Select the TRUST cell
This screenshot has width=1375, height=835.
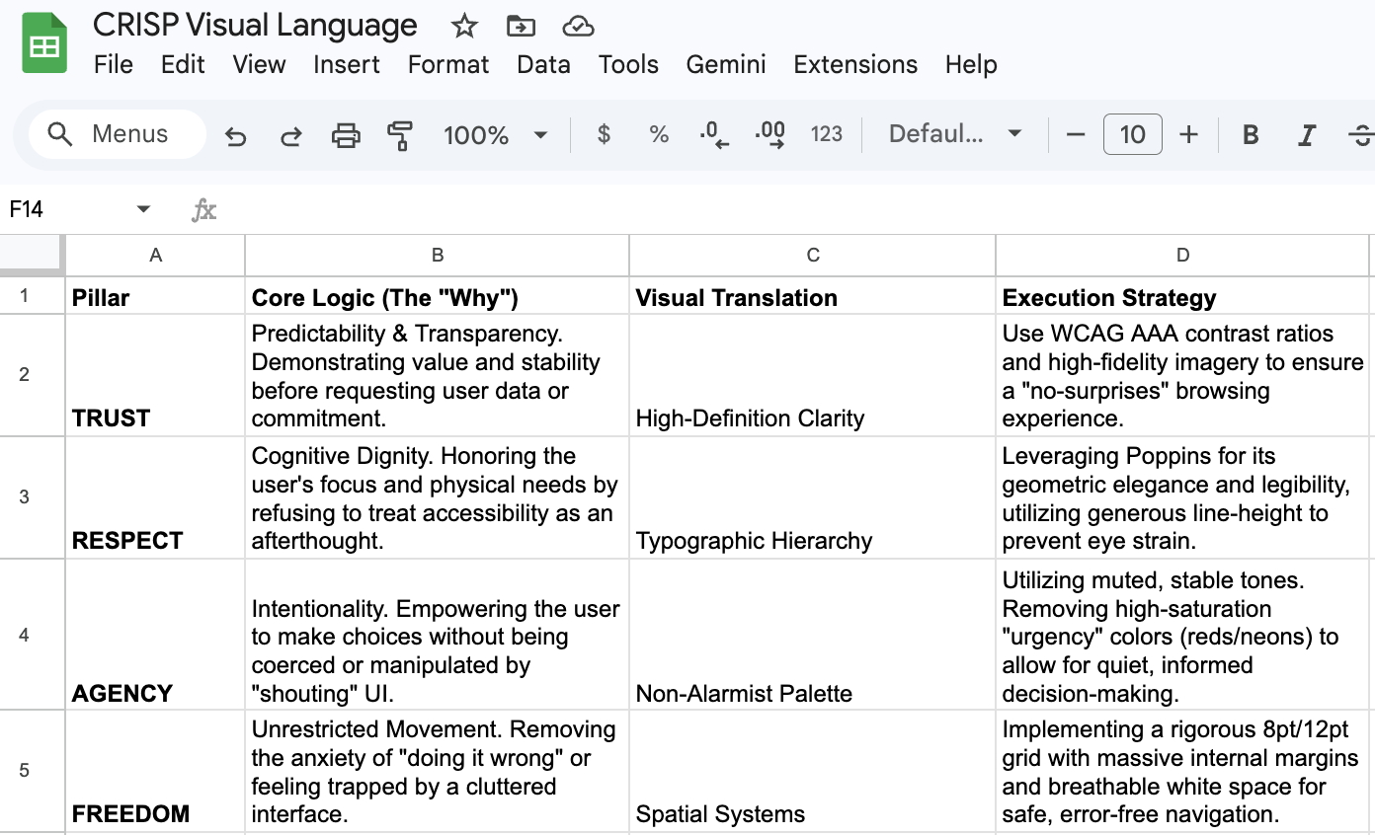155,375
